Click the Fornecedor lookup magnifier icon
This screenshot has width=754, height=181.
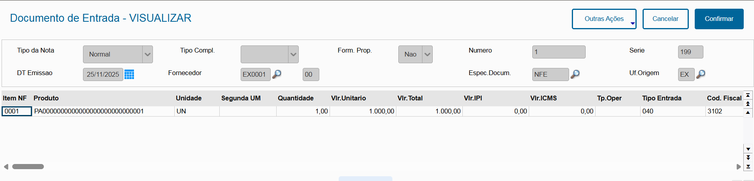point(277,74)
